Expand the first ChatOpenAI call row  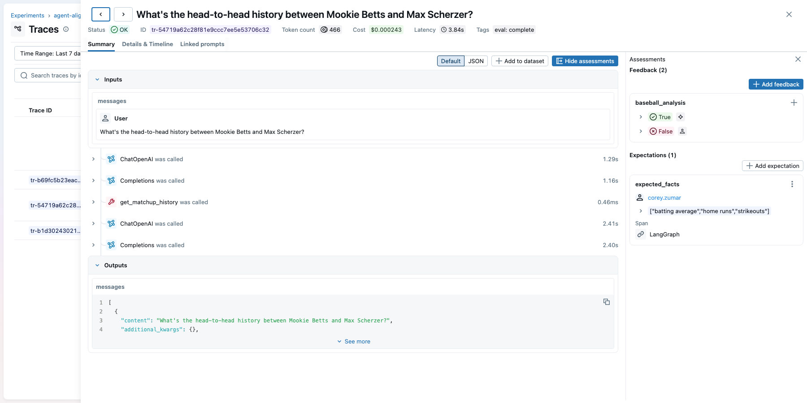(93, 159)
